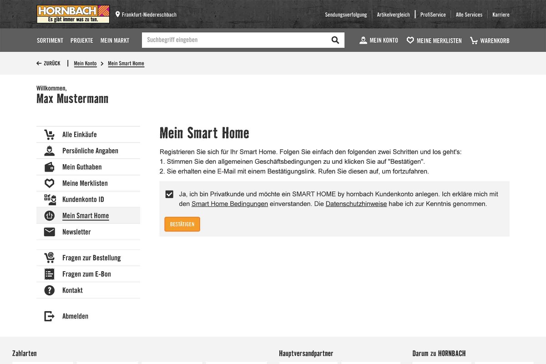Go back via Zurück link

(x=48, y=63)
